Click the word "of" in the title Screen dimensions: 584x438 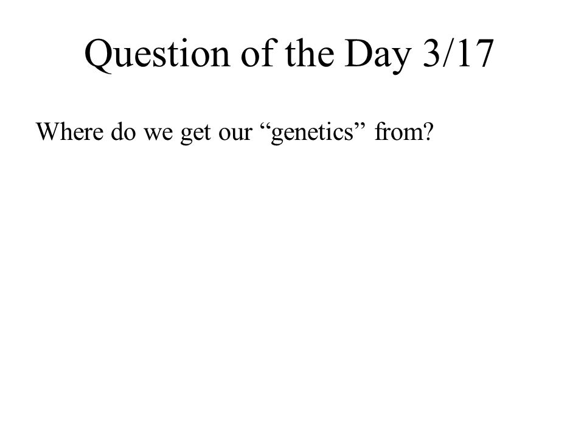tap(258, 54)
